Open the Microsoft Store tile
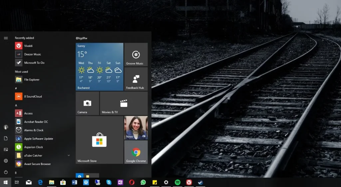The image size is (341, 187). click(99, 140)
